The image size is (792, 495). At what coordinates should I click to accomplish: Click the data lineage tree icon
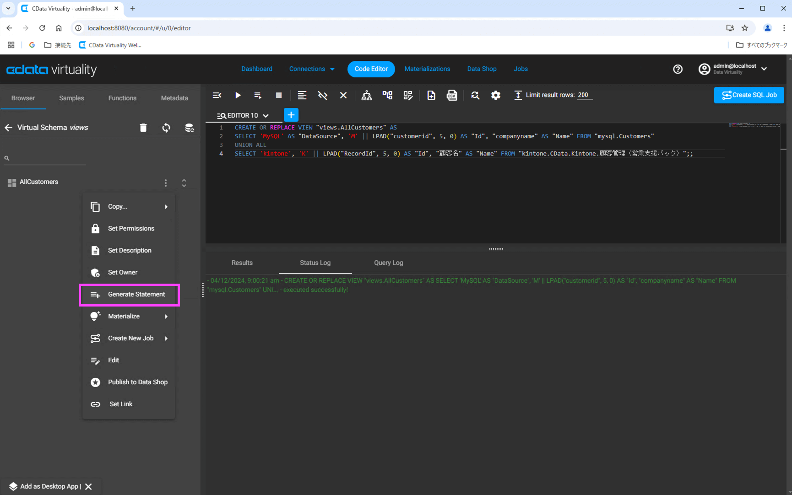point(387,95)
